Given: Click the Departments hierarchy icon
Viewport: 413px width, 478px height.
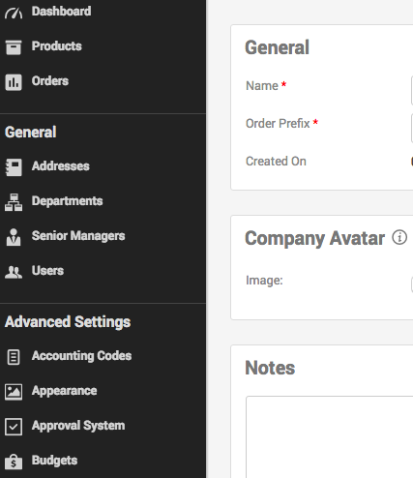Looking at the screenshot, I should point(14,202).
